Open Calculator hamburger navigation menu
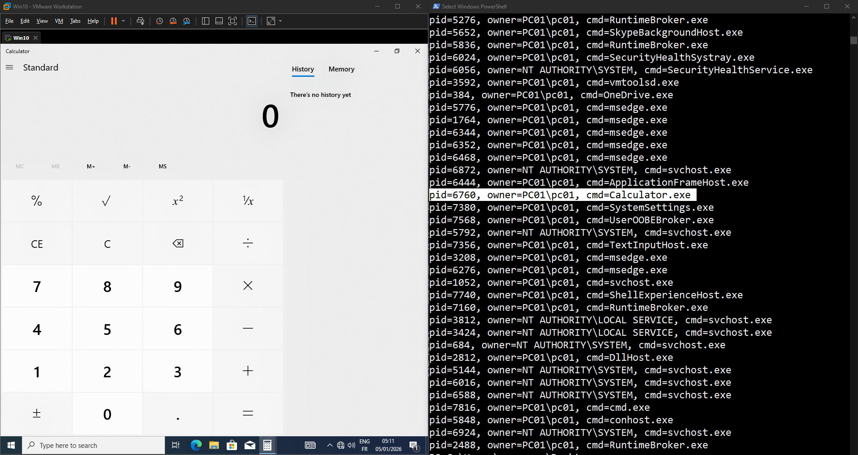This screenshot has width=858, height=455. coord(9,67)
